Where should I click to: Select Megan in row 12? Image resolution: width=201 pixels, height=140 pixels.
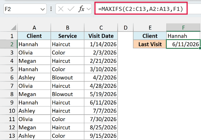34,127
